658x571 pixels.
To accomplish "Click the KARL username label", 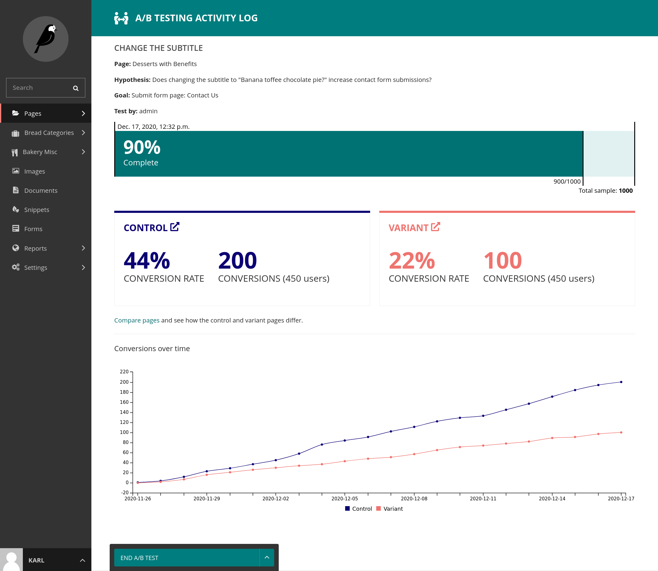I will (x=36, y=560).
